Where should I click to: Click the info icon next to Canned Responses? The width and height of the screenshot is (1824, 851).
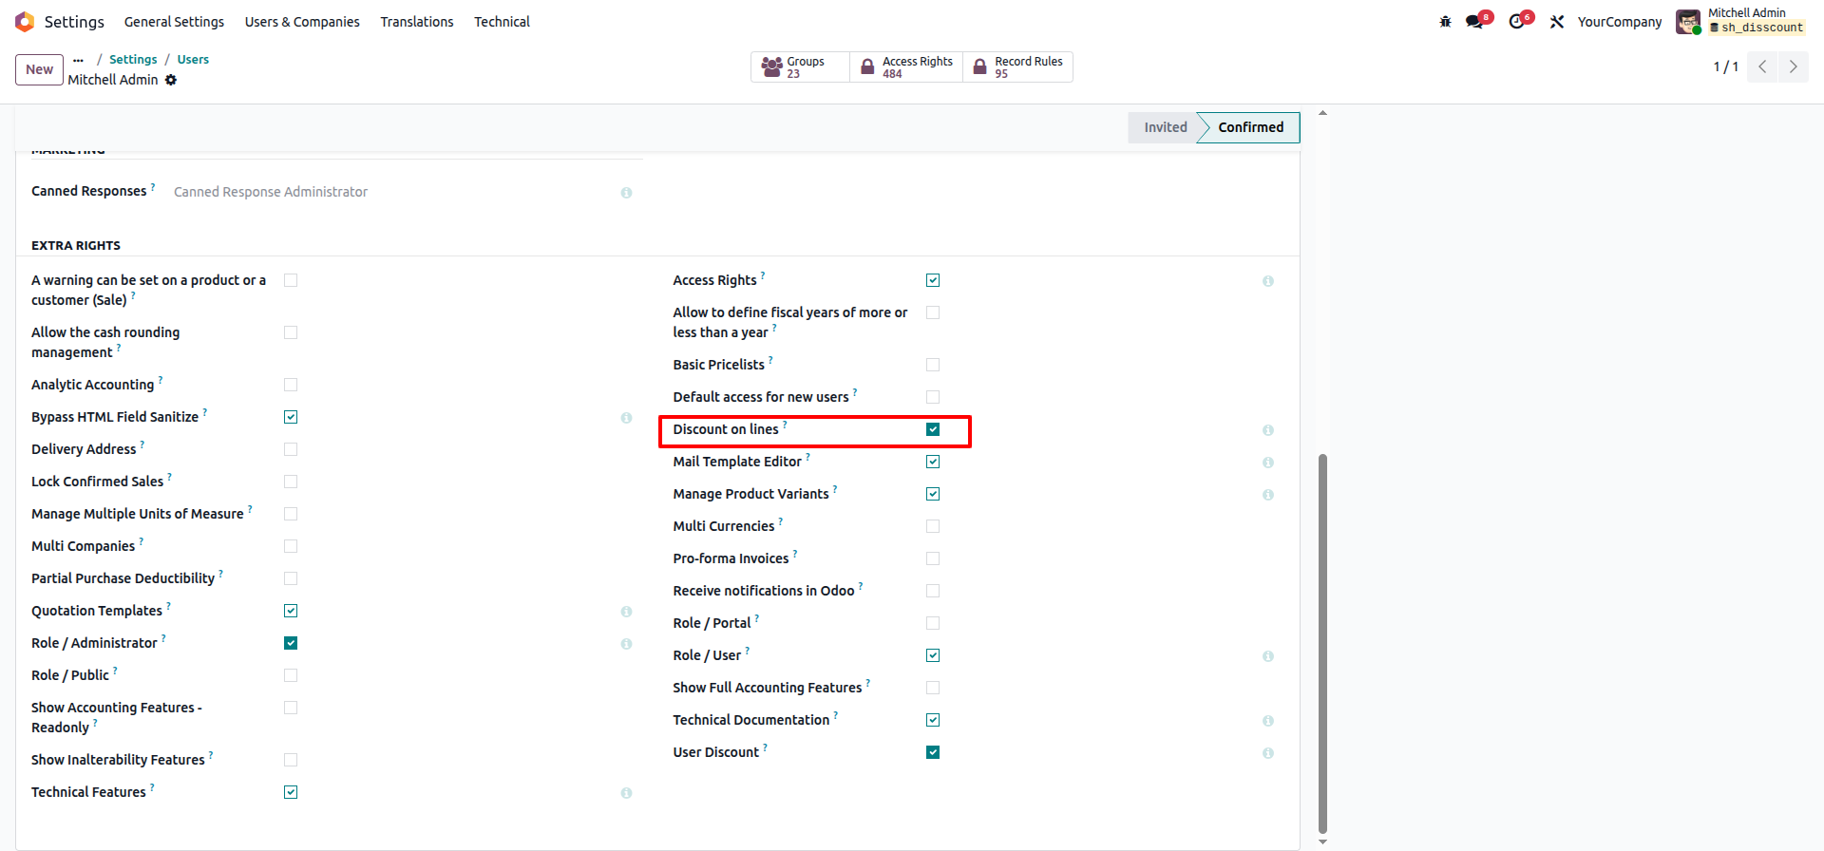tap(626, 193)
